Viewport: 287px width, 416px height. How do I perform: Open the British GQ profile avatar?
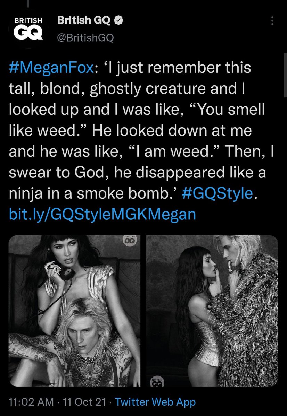(x=28, y=30)
